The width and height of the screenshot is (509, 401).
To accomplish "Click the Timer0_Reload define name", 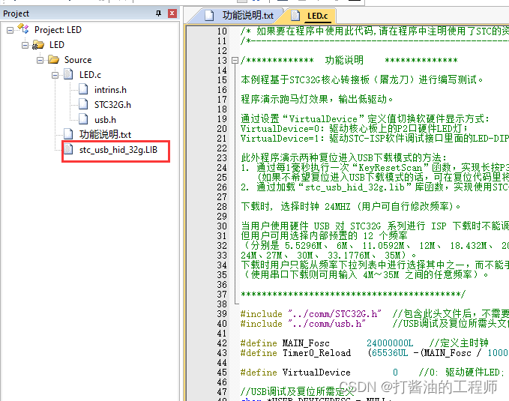I will click(x=316, y=353).
